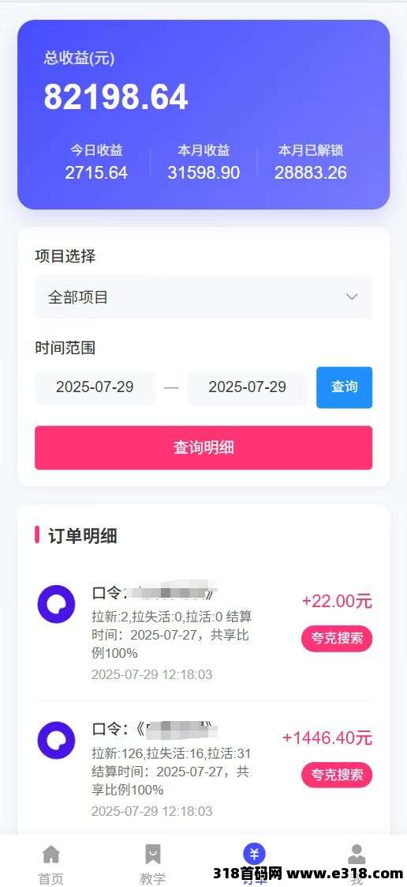The height and width of the screenshot is (887, 407).
Task: Click the pink 查询明细 button
Action: (203, 447)
